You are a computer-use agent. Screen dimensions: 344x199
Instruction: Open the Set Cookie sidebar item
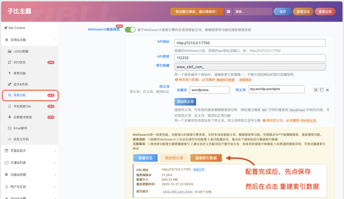pos(16,27)
